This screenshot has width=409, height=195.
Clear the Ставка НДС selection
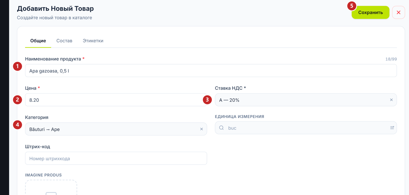point(391,100)
